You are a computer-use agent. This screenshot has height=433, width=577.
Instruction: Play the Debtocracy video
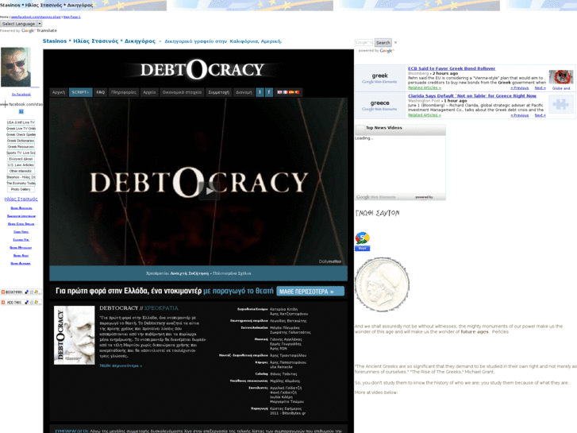(209, 191)
